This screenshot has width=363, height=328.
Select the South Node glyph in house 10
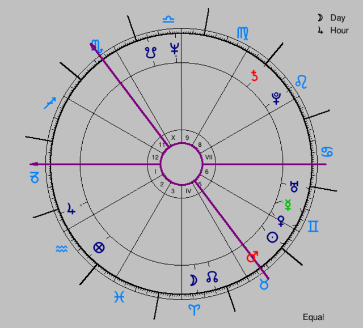click(x=151, y=53)
